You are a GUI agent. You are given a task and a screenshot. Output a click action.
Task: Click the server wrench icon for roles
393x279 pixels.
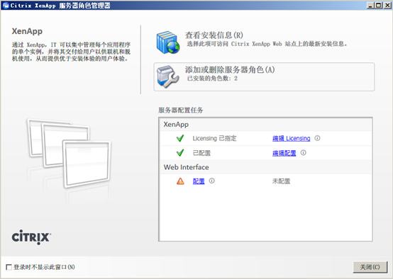tap(167, 76)
